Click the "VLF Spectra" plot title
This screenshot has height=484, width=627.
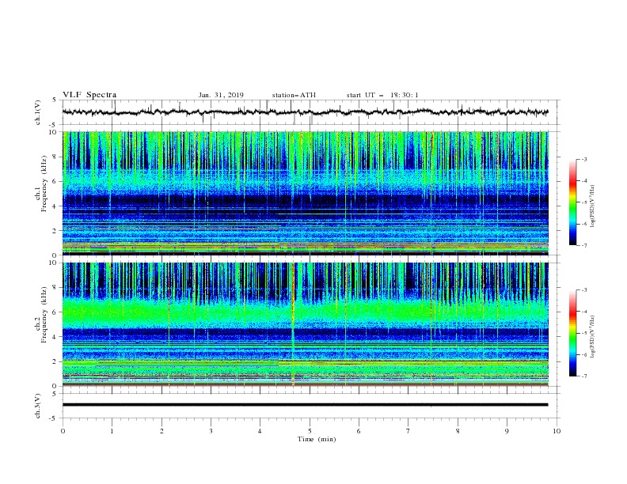[89, 95]
